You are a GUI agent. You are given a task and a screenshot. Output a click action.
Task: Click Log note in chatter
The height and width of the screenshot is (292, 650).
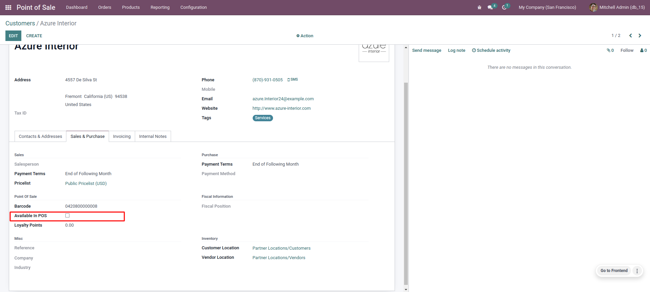pos(457,50)
